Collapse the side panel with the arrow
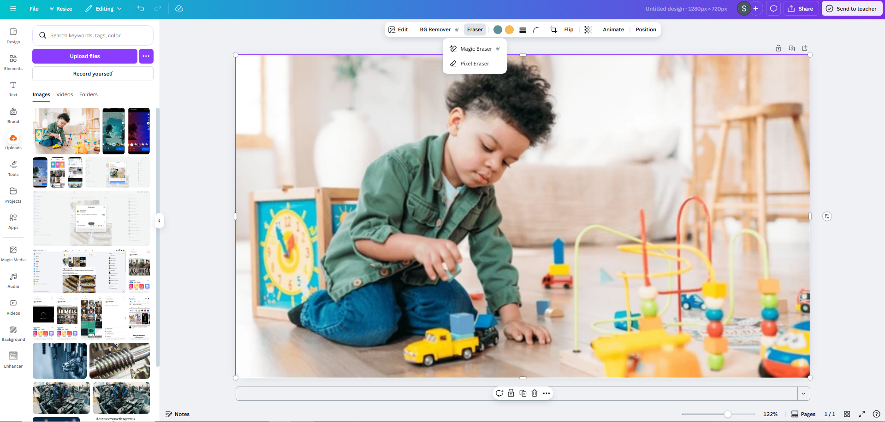This screenshot has height=422, width=885. pos(159,221)
